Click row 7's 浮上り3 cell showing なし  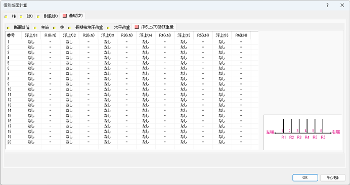[108, 73]
